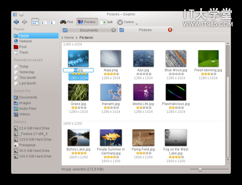Show files accessed Last Month
242x185 pixels.
[x=36, y=83]
